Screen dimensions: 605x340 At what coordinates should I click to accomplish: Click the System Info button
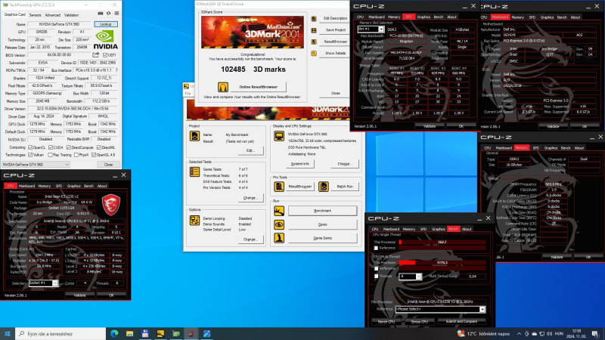click(x=300, y=164)
